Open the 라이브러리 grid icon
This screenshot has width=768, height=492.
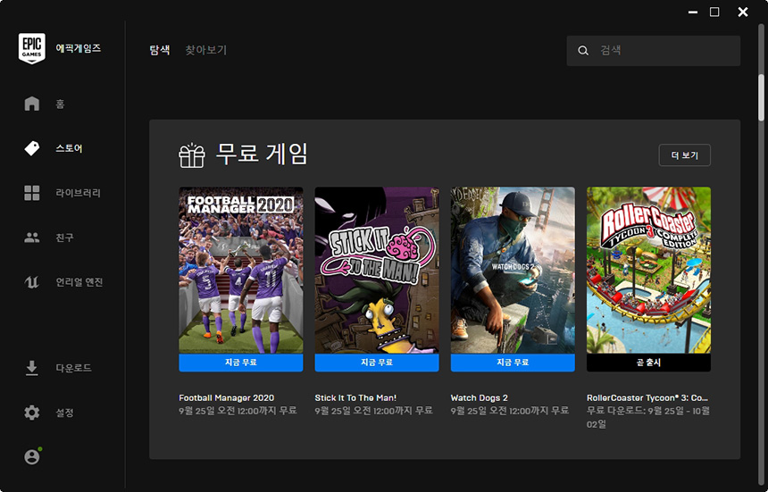[32, 193]
